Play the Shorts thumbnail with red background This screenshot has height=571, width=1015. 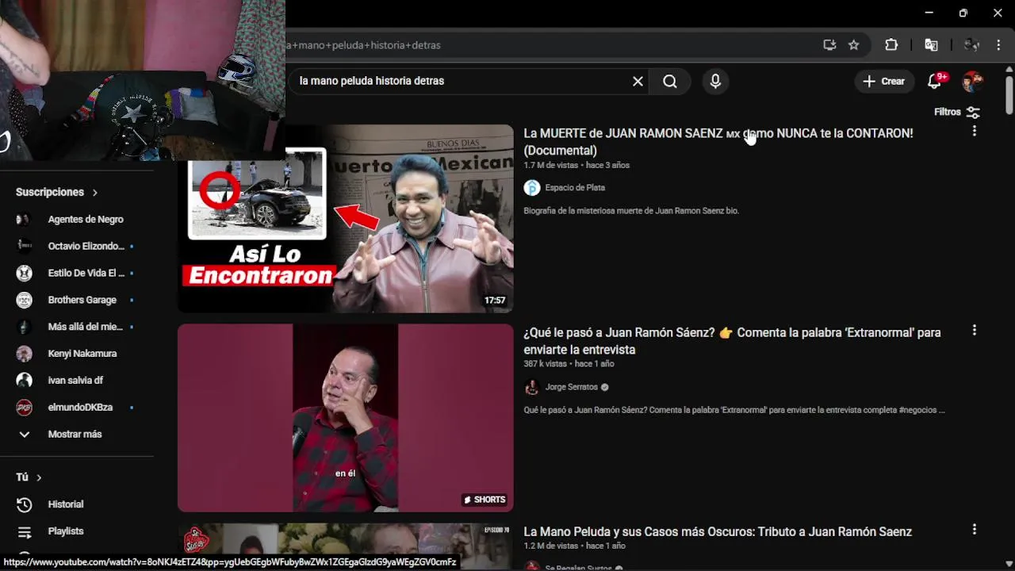pyautogui.click(x=346, y=417)
